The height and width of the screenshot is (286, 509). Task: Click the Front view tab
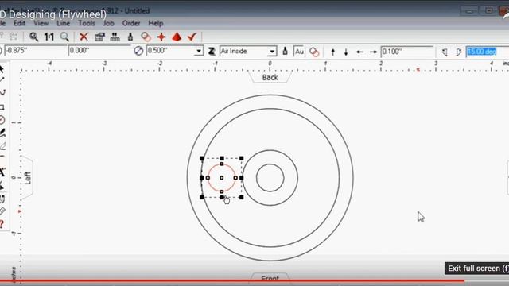(x=270, y=277)
